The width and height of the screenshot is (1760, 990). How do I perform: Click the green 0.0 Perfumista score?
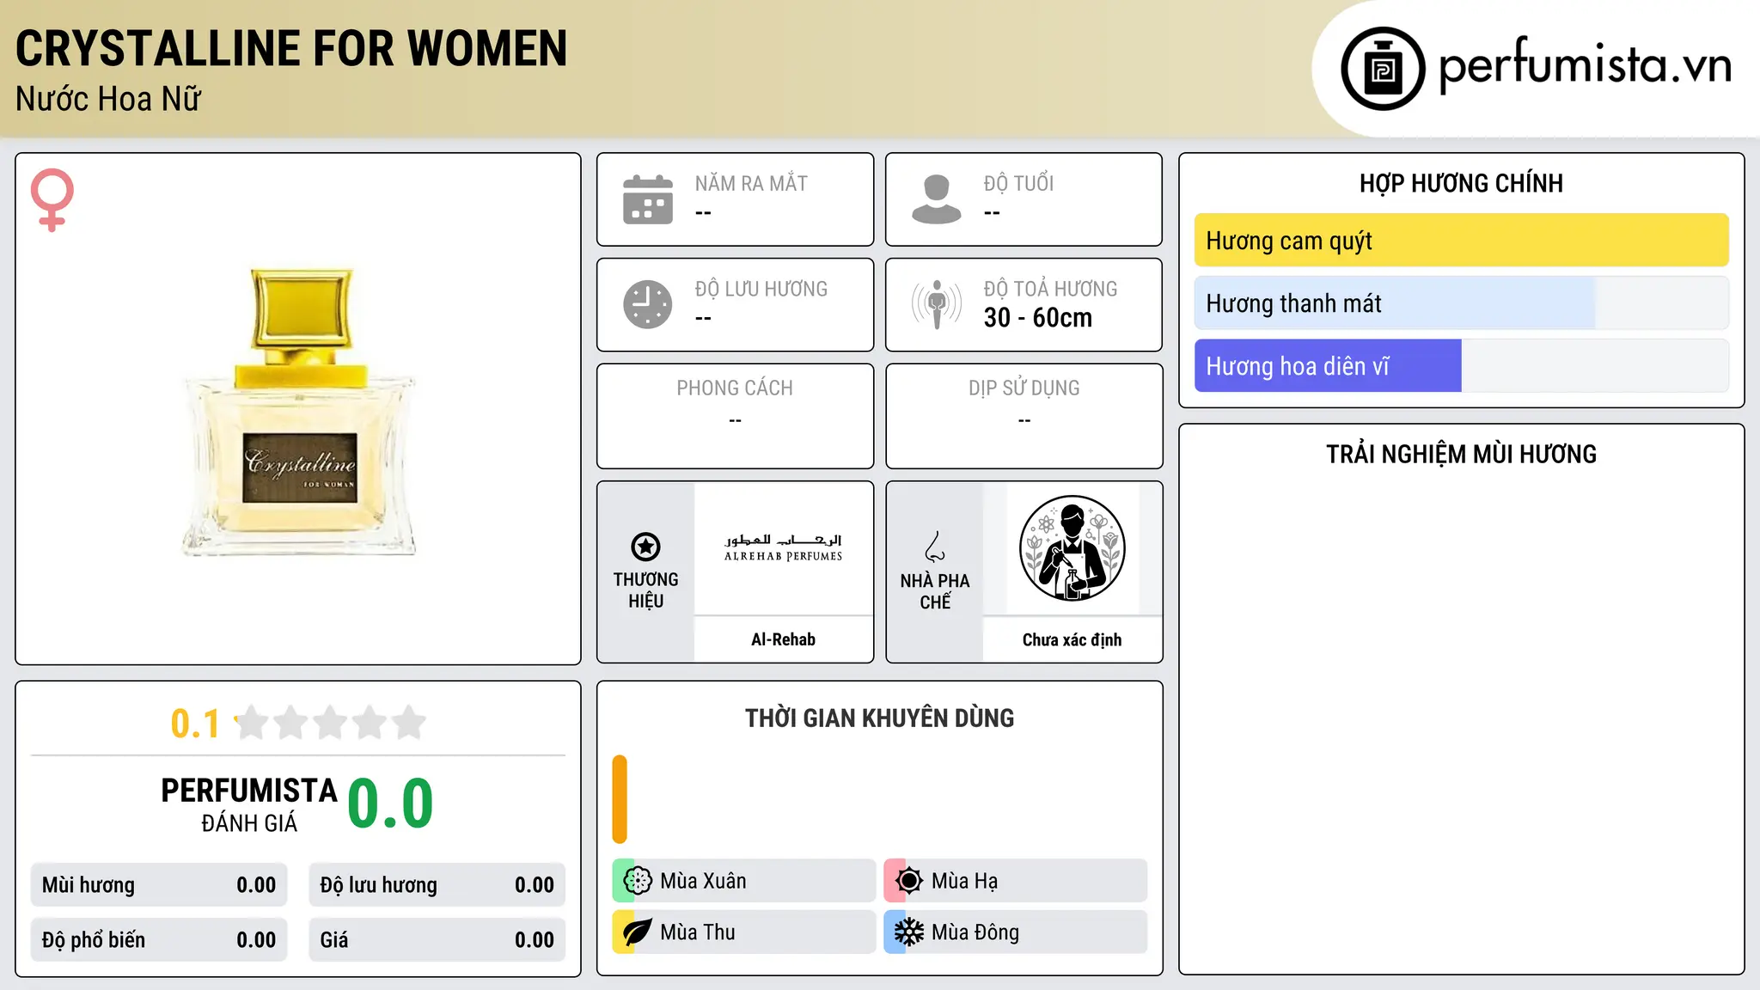390,804
